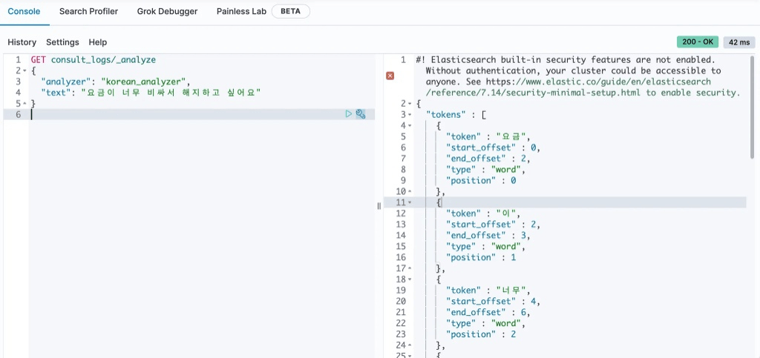Collapse the tokens array at response line 3
Image resolution: width=760 pixels, height=358 pixels.
coord(409,115)
